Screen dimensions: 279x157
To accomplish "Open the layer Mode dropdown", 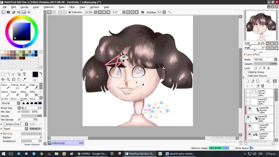I will pos(265,59).
